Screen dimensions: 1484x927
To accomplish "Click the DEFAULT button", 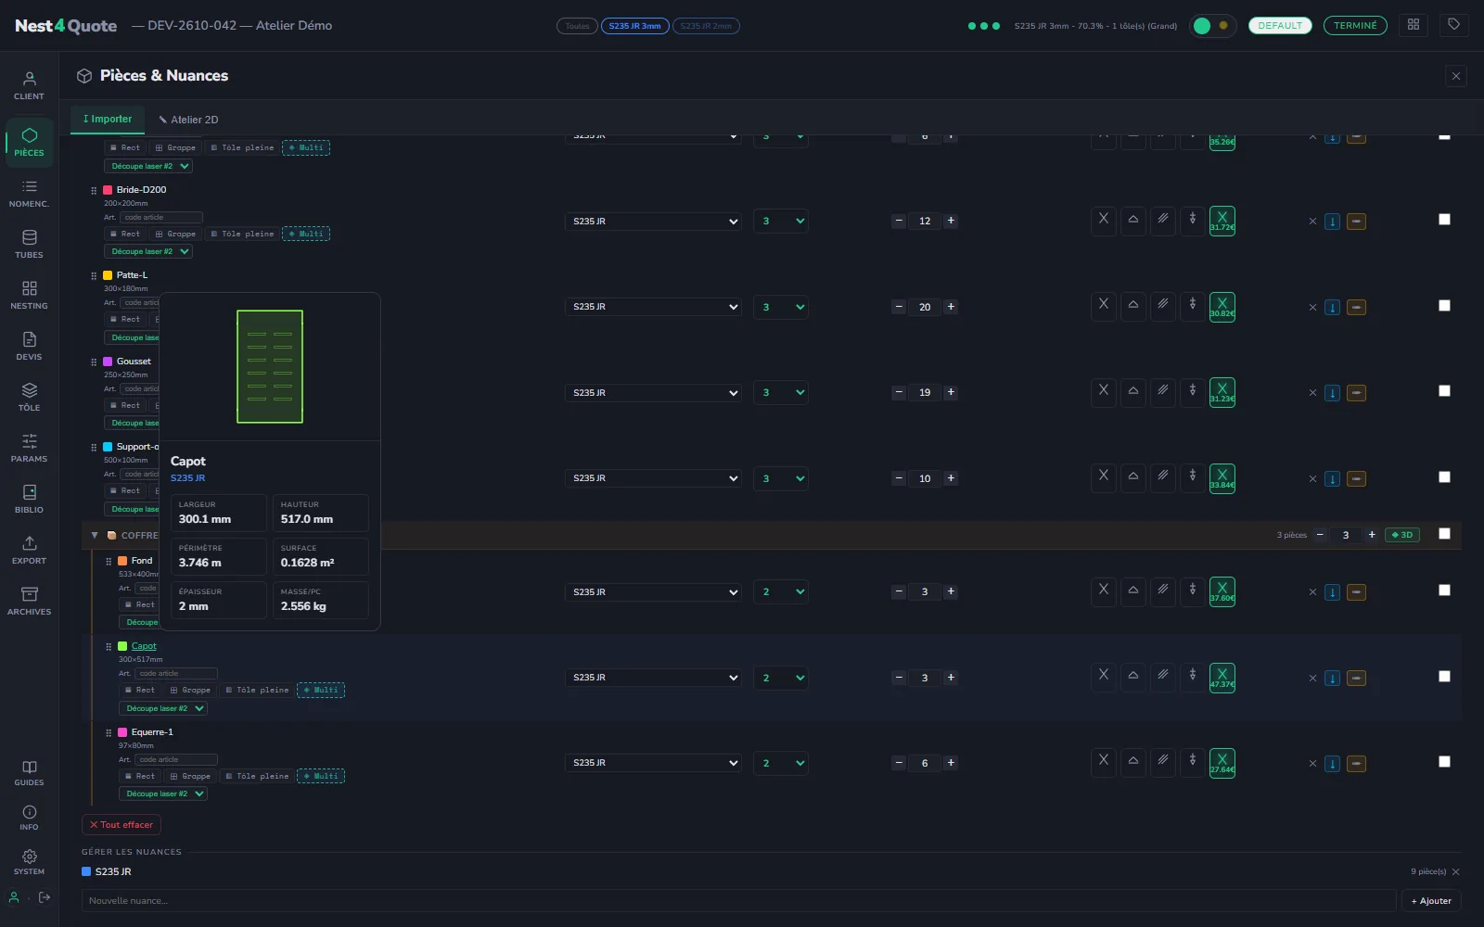I will point(1280,26).
